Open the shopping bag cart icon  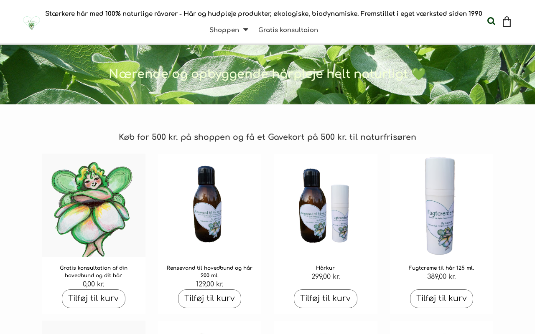(x=507, y=22)
